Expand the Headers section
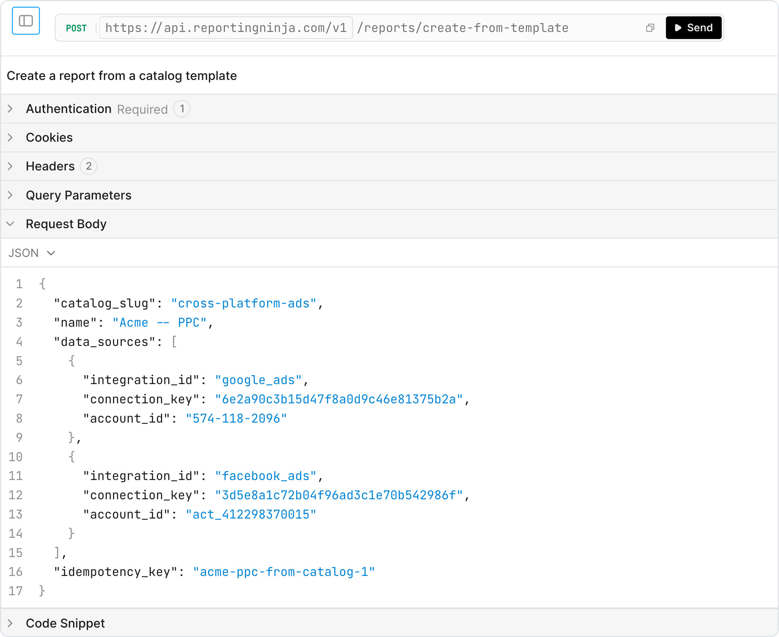The height and width of the screenshot is (637, 779). click(390, 166)
